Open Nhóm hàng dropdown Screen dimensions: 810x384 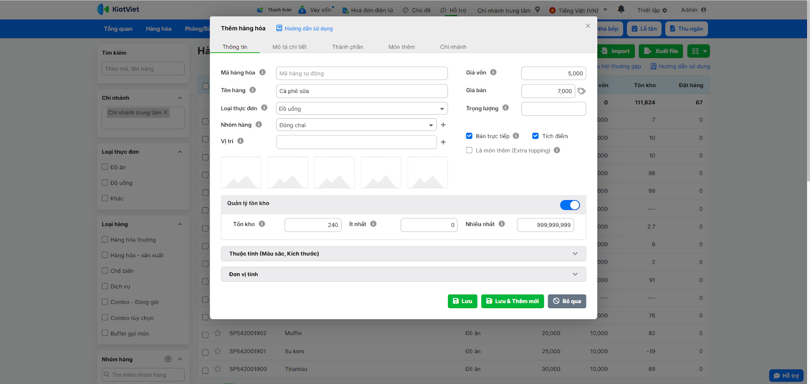click(x=356, y=125)
